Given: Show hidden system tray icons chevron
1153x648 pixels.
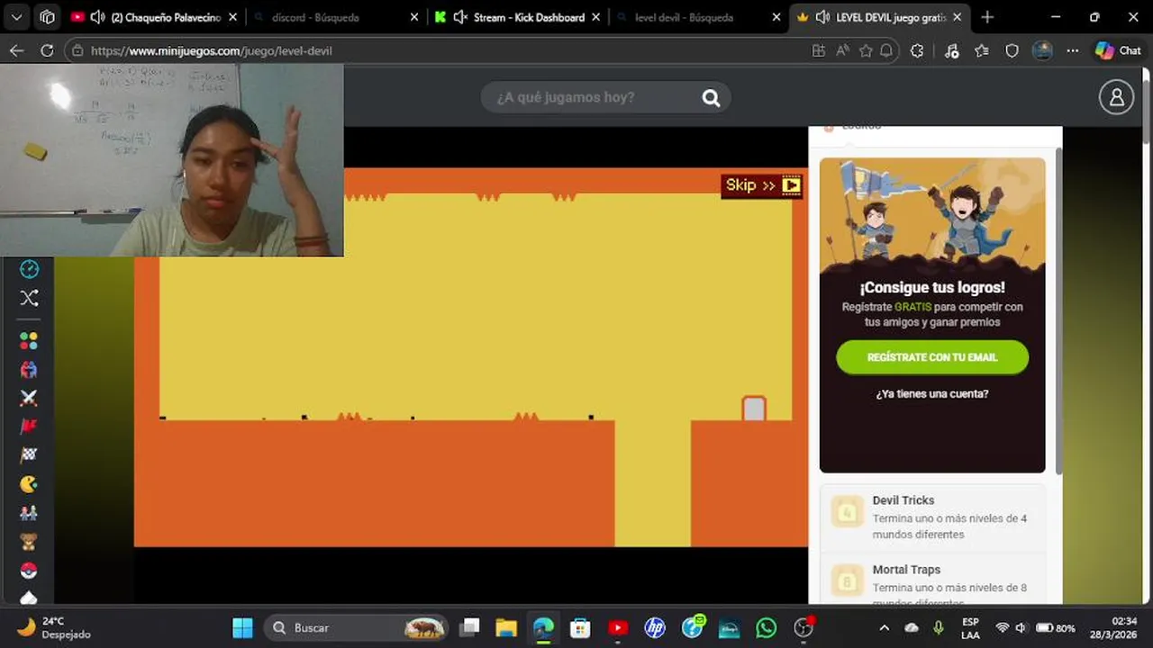Looking at the screenshot, I should 885,627.
